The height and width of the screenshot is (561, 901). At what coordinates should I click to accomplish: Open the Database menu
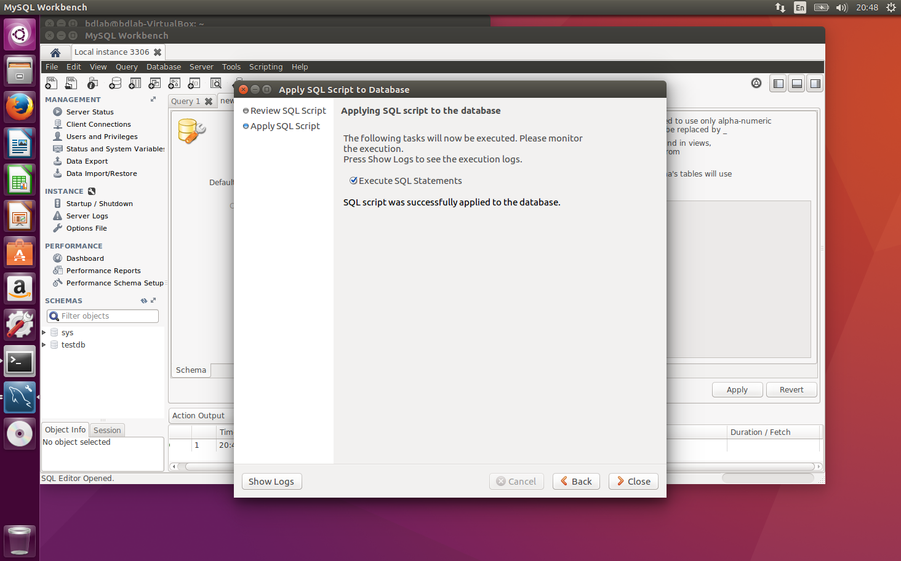click(164, 67)
